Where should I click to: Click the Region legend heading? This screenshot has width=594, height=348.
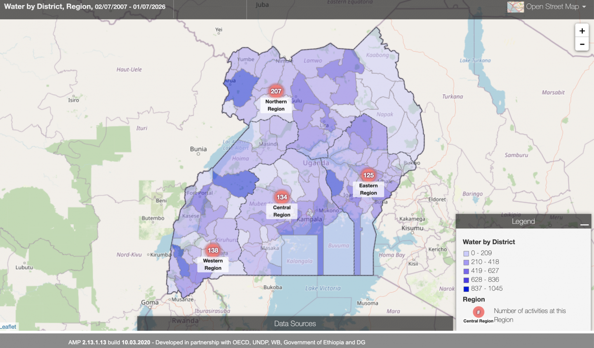click(474, 299)
